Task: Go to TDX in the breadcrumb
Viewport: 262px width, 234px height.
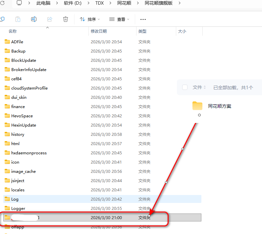Action: 99,3
